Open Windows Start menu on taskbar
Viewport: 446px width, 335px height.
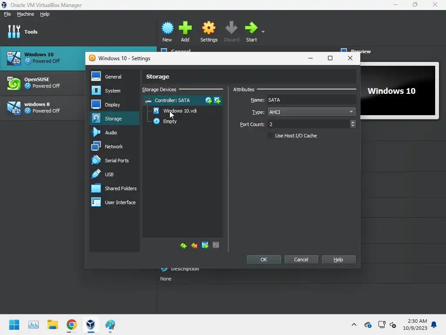pyautogui.click(x=14, y=325)
